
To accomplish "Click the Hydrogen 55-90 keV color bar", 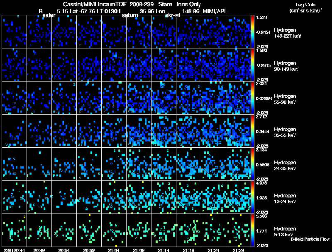I will 252,98.
